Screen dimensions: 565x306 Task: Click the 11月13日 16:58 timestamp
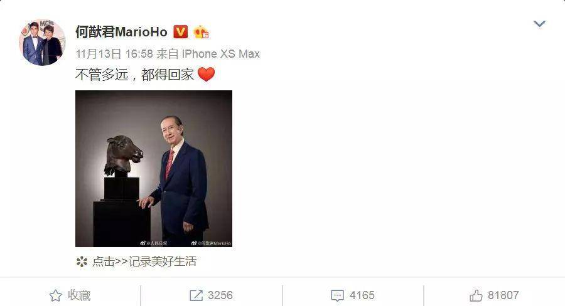(x=114, y=54)
